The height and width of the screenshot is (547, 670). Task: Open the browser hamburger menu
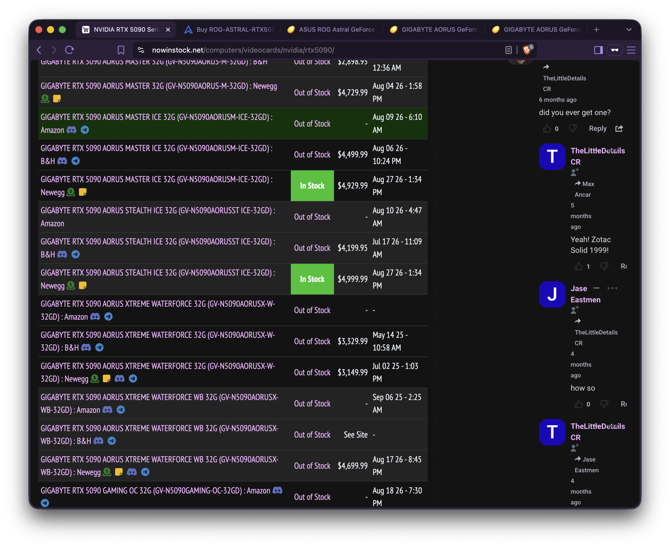click(x=631, y=50)
